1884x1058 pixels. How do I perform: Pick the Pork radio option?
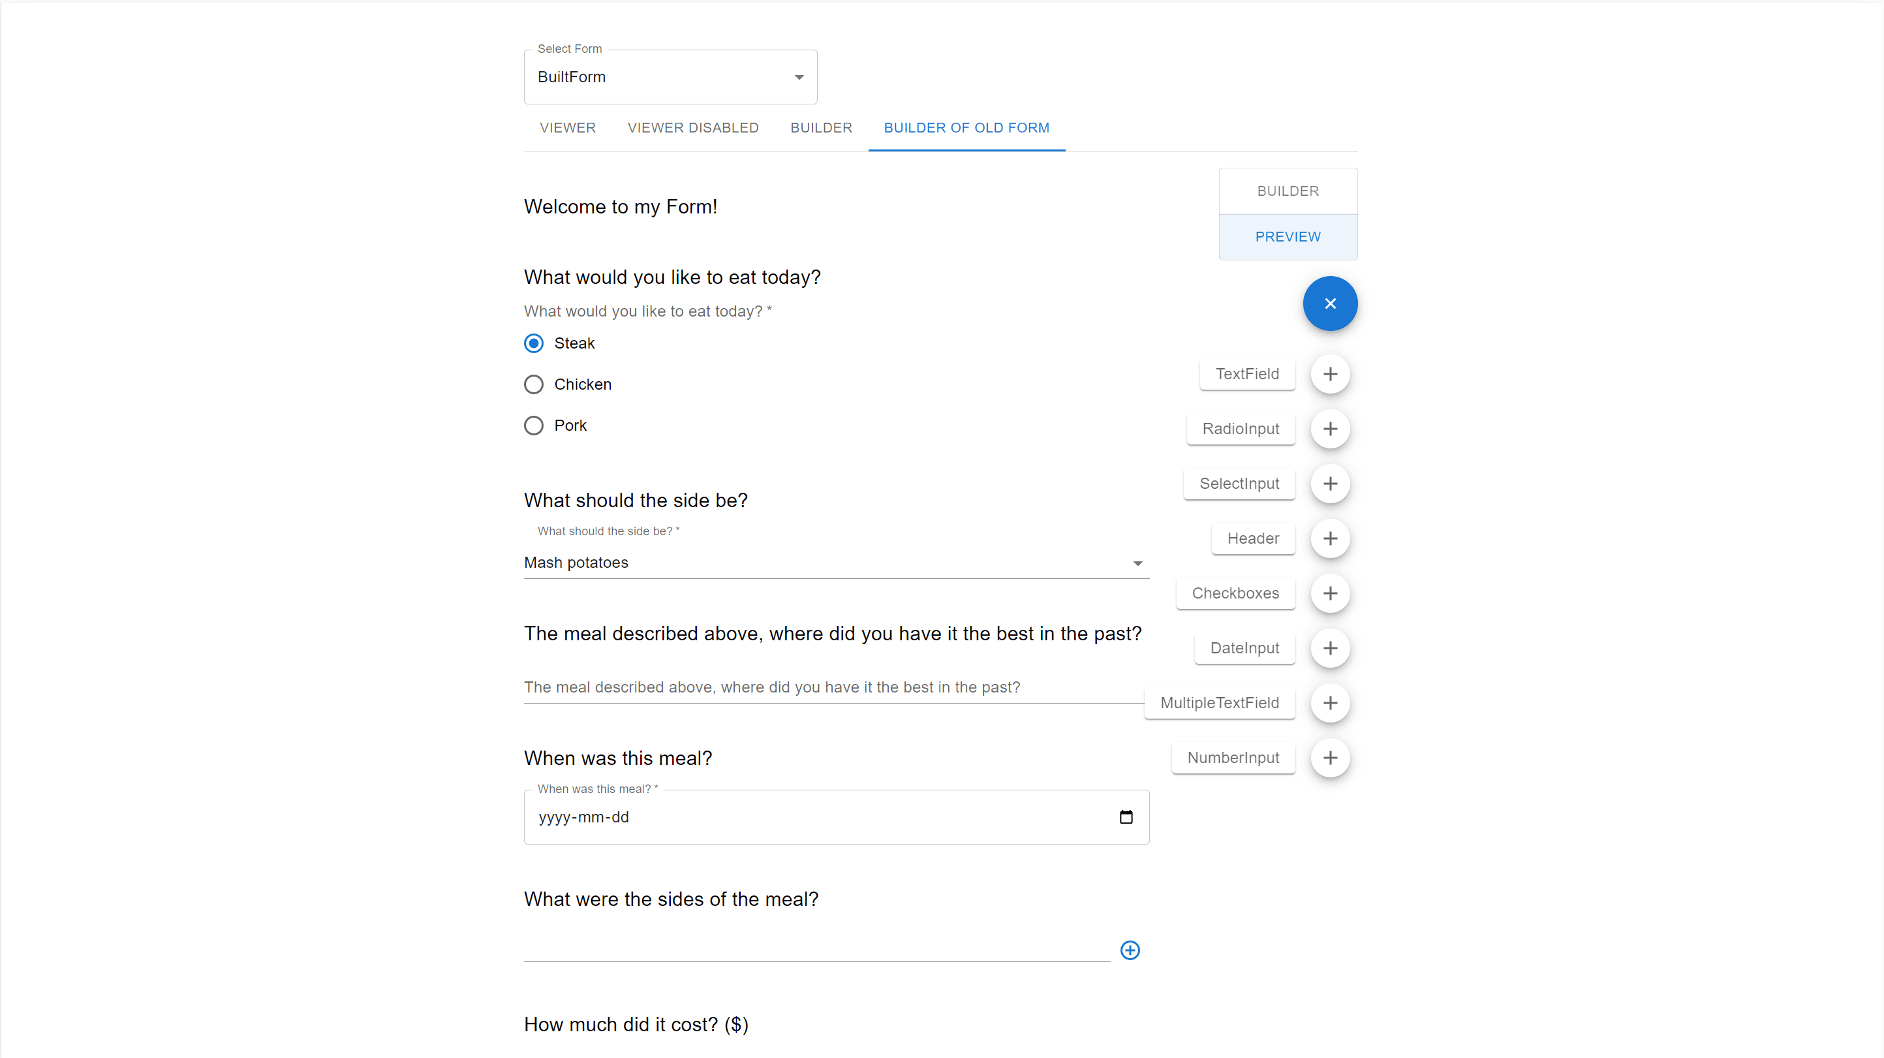pos(534,425)
